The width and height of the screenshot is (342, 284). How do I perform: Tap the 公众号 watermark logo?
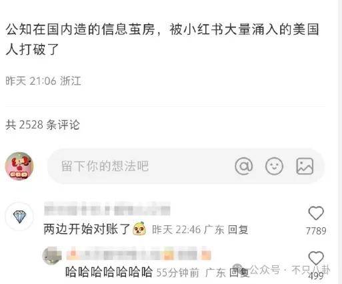[x=238, y=269]
